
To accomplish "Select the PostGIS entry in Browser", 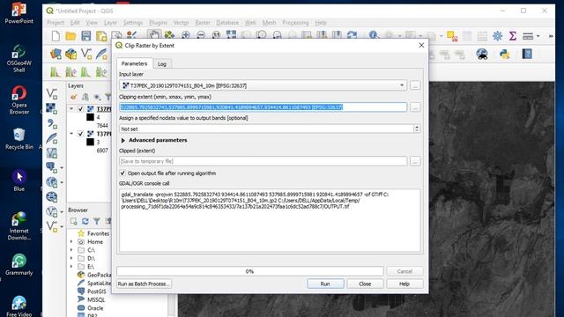I will [x=96, y=291].
